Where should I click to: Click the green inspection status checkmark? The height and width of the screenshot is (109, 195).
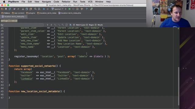pos(178,28)
